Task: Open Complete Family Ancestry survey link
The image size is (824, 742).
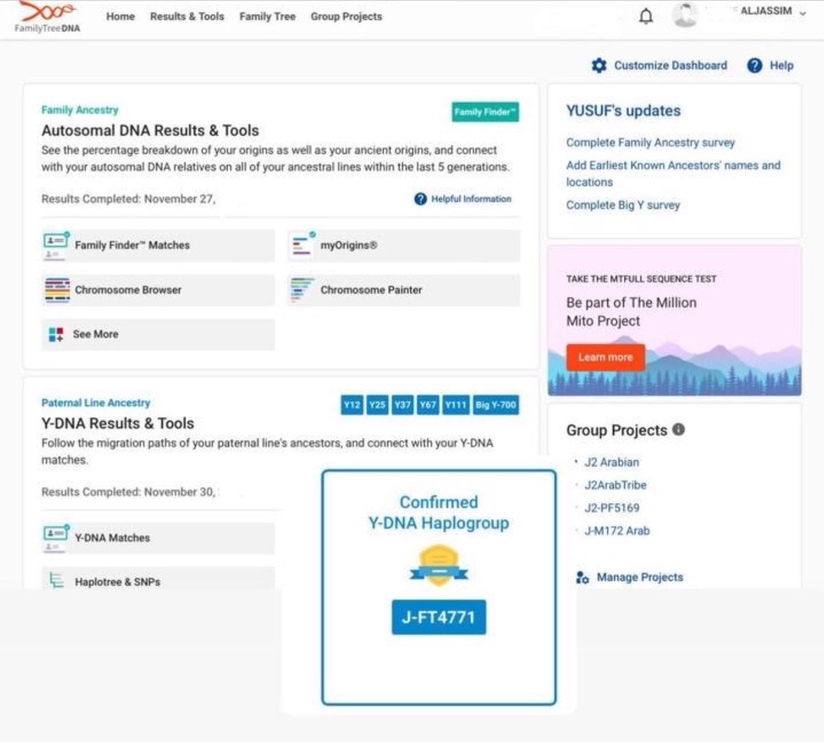Action: click(x=650, y=143)
